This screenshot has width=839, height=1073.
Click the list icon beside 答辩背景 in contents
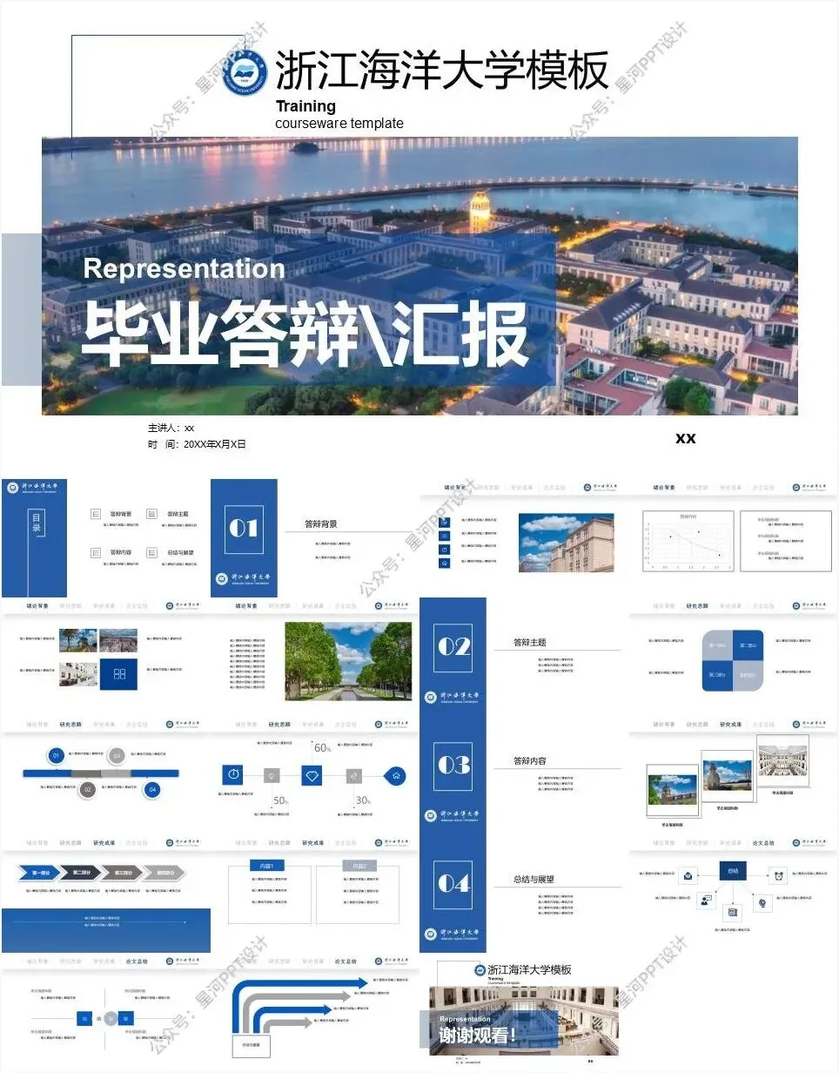coord(96,515)
